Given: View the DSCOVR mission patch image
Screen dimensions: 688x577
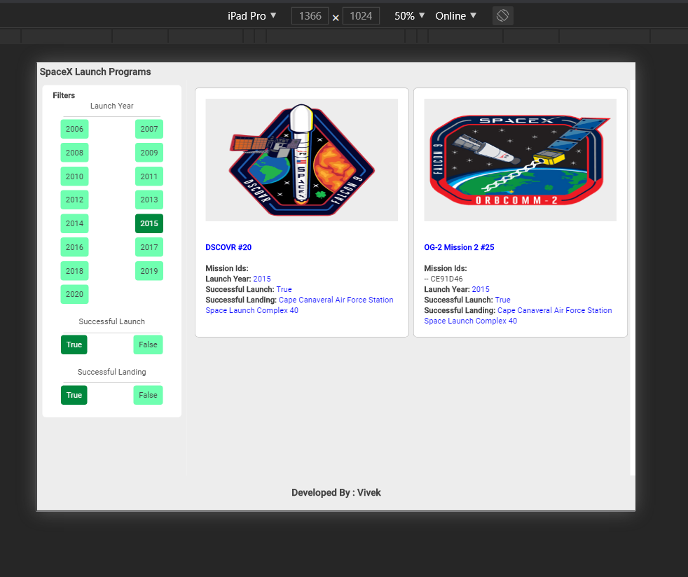Looking at the screenshot, I should [x=301, y=159].
